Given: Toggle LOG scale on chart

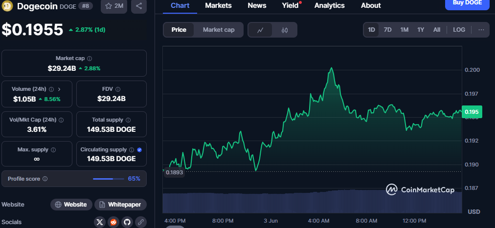Looking at the screenshot, I should [459, 30].
